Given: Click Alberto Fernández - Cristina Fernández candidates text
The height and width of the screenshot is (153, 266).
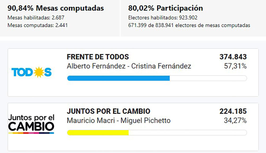Looking at the screenshot, I should 129,66.
